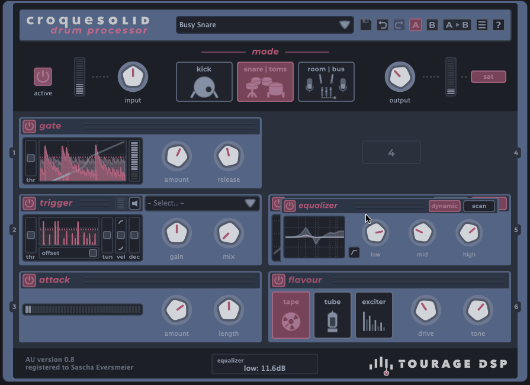Toggle the sat saturation button
Screen dimensions: 530x385
[489, 77]
